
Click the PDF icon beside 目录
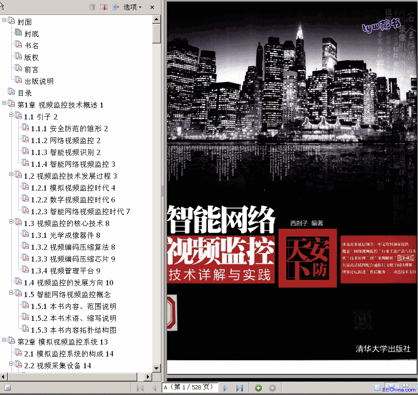(11, 93)
